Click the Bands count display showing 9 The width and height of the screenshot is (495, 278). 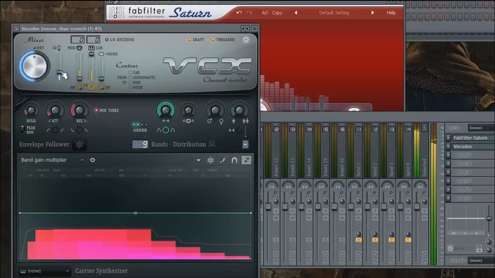click(140, 144)
